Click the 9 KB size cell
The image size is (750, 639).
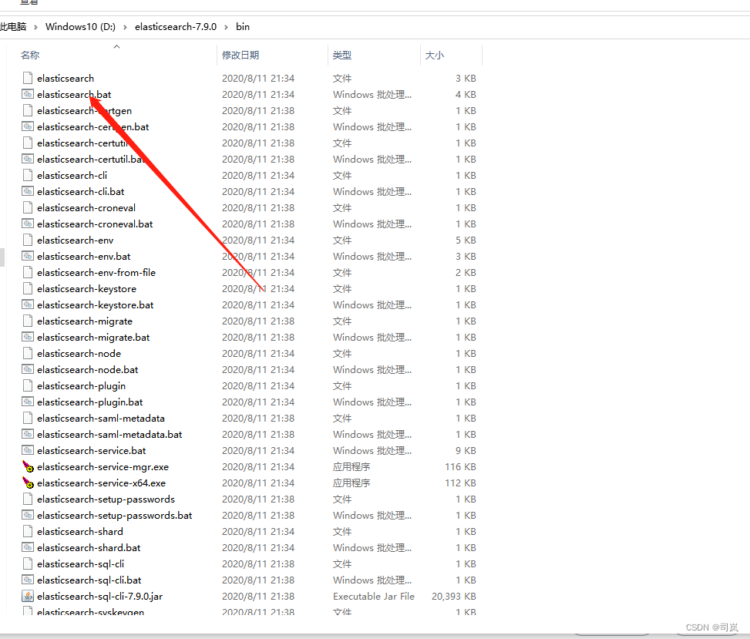click(466, 451)
